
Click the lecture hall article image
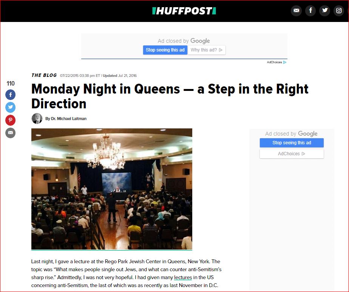coord(112,189)
